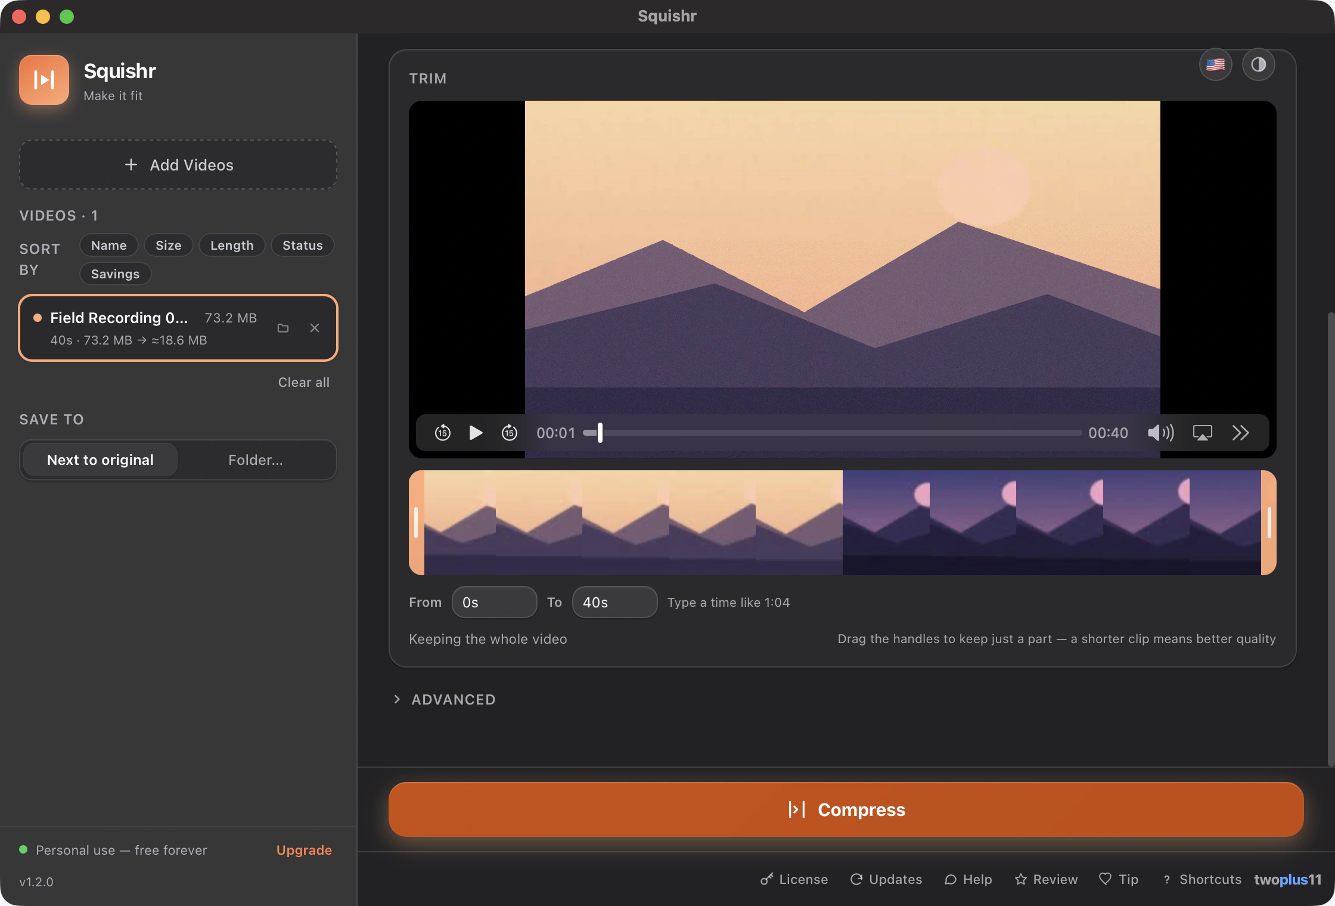
Task: Click Clear all videos
Action: (x=303, y=382)
